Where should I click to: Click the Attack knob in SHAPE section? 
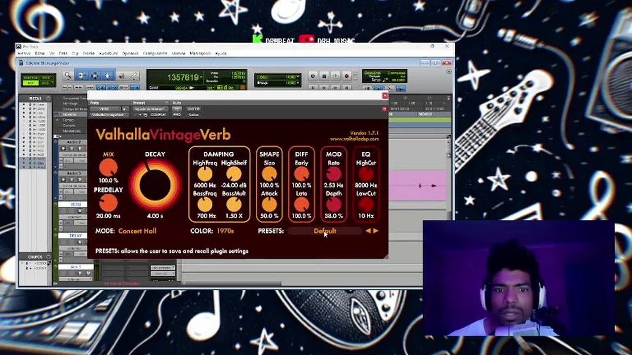[x=269, y=205]
